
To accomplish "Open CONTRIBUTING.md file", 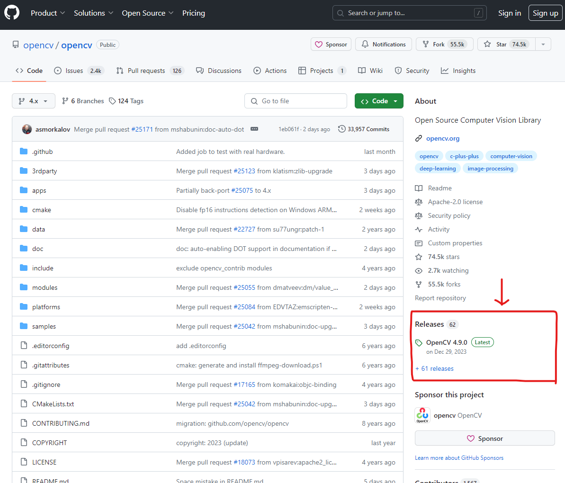I will (61, 423).
